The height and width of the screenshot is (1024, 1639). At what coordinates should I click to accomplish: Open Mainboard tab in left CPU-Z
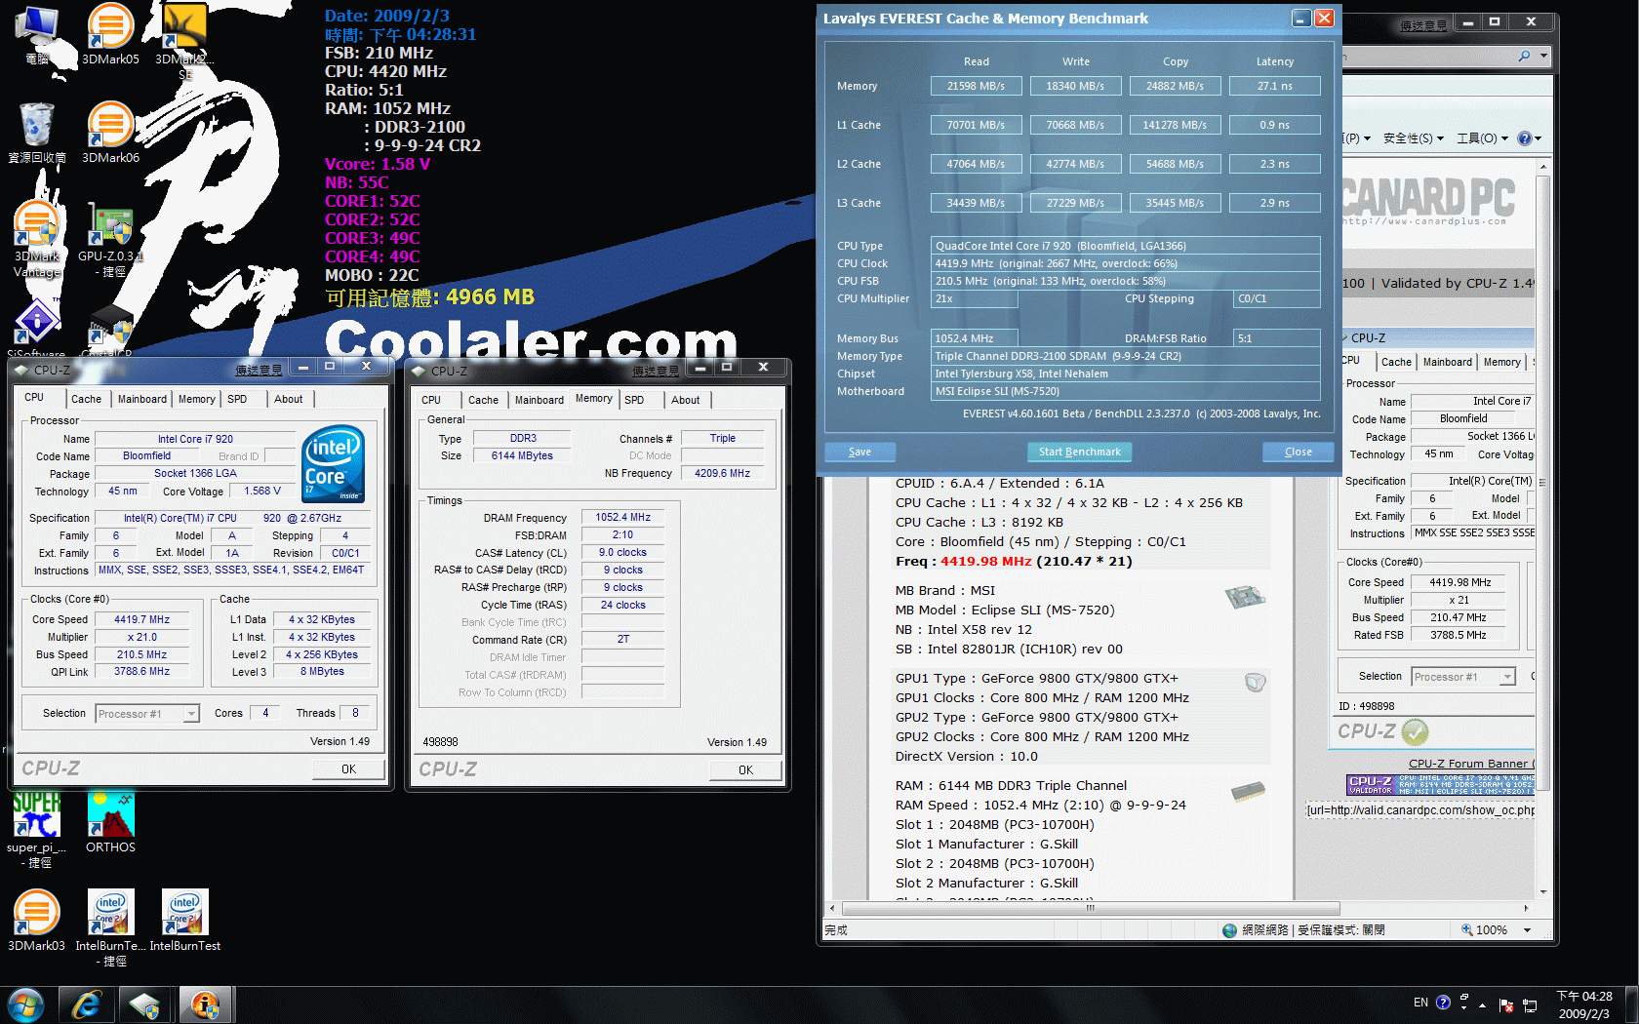142,399
